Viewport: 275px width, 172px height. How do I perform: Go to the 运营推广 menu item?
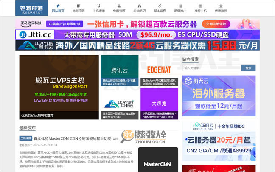pos(180,8)
